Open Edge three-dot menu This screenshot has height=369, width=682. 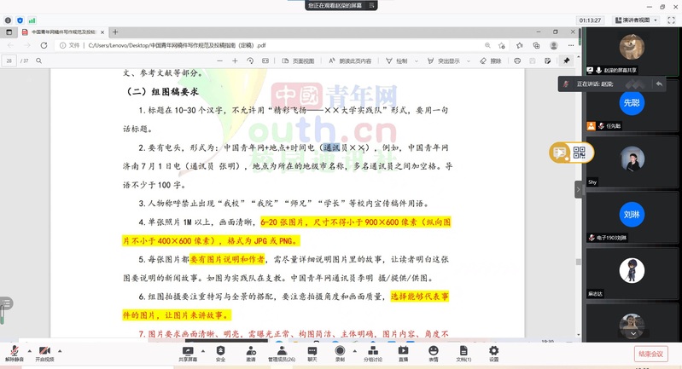click(571, 45)
